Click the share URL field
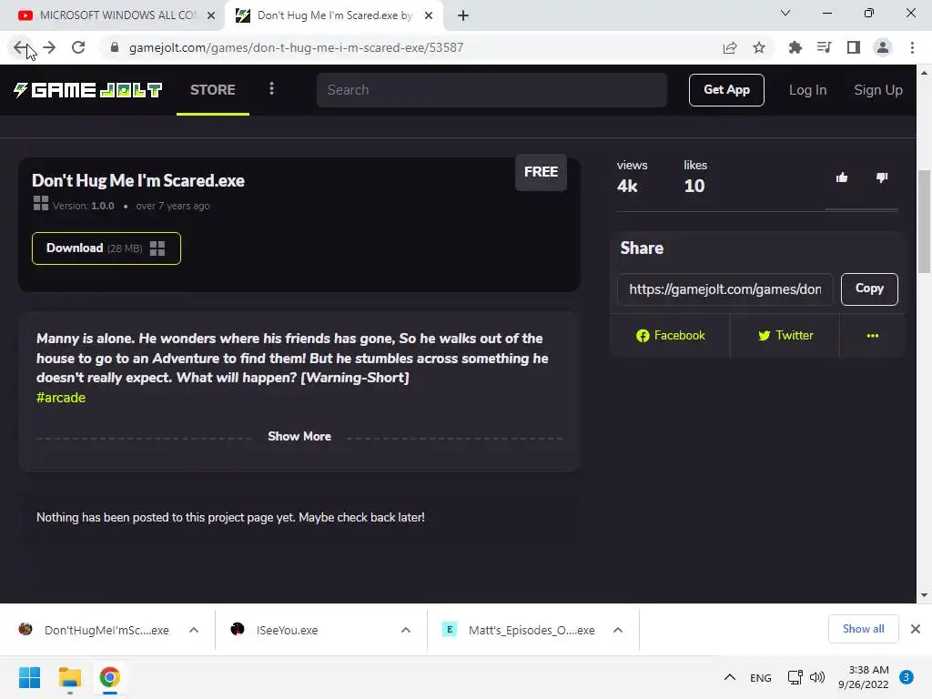The width and height of the screenshot is (932, 699). tap(724, 289)
